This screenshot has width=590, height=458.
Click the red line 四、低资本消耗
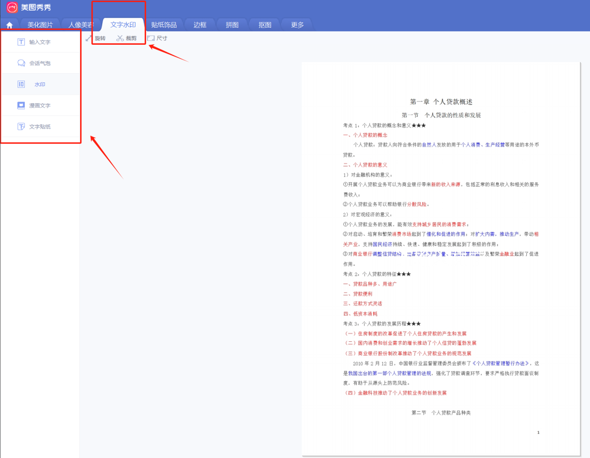tap(360, 313)
